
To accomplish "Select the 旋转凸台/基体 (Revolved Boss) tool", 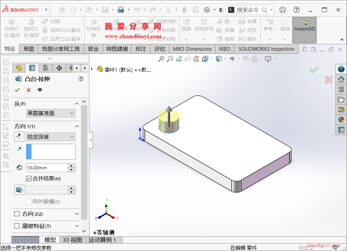I will click(x=31, y=29).
